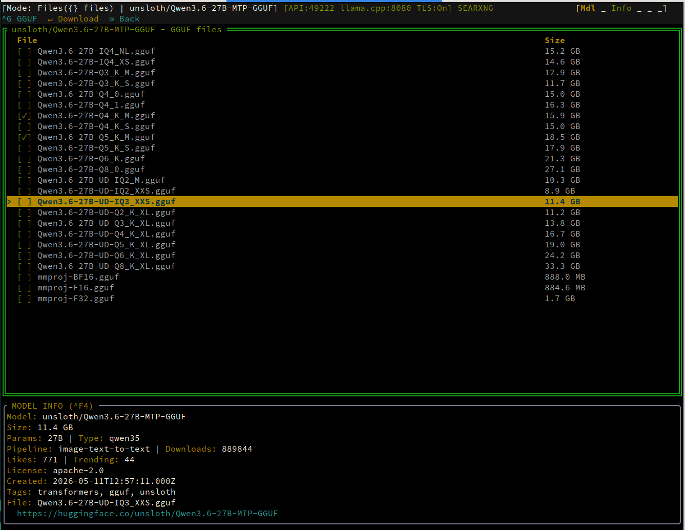The width and height of the screenshot is (685, 530).
Task: Click the Created timestamp value
Action: (114, 481)
